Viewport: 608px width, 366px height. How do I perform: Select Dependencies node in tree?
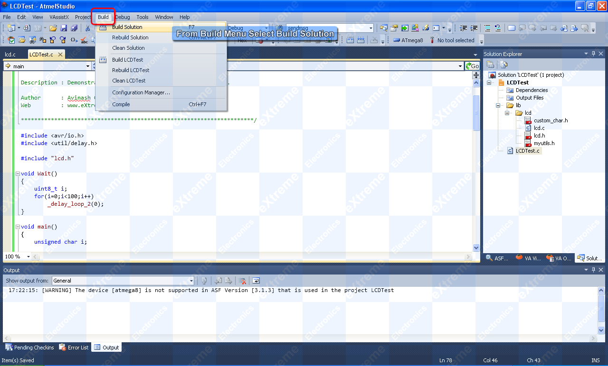(x=532, y=90)
